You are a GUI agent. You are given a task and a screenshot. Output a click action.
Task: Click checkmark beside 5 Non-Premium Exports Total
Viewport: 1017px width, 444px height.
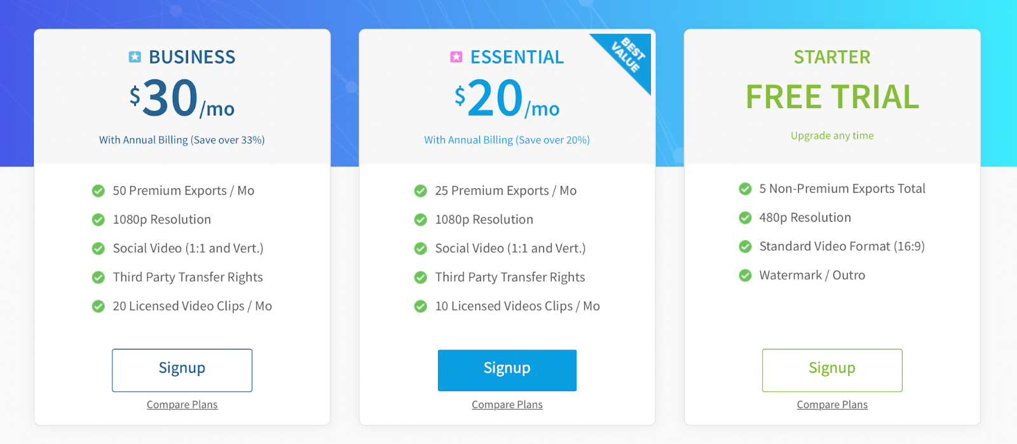point(746,189)
